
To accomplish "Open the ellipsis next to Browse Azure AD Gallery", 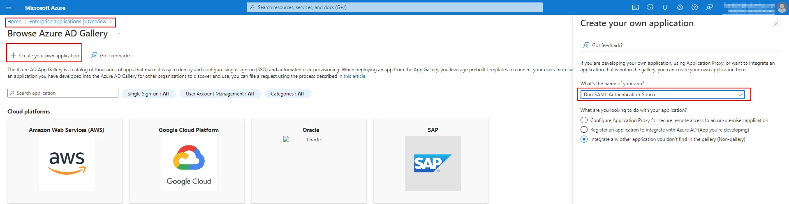I will (x=119, y=34).
